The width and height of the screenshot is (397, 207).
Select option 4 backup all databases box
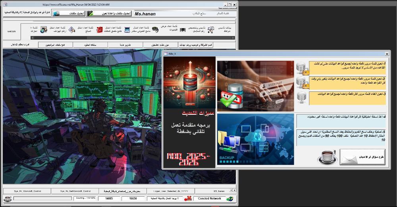point(341,121)
